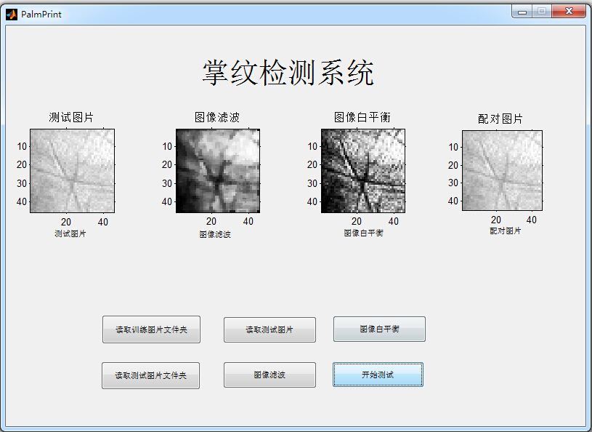Click the 读取测试图片文件夹 button

coord(150,375)
